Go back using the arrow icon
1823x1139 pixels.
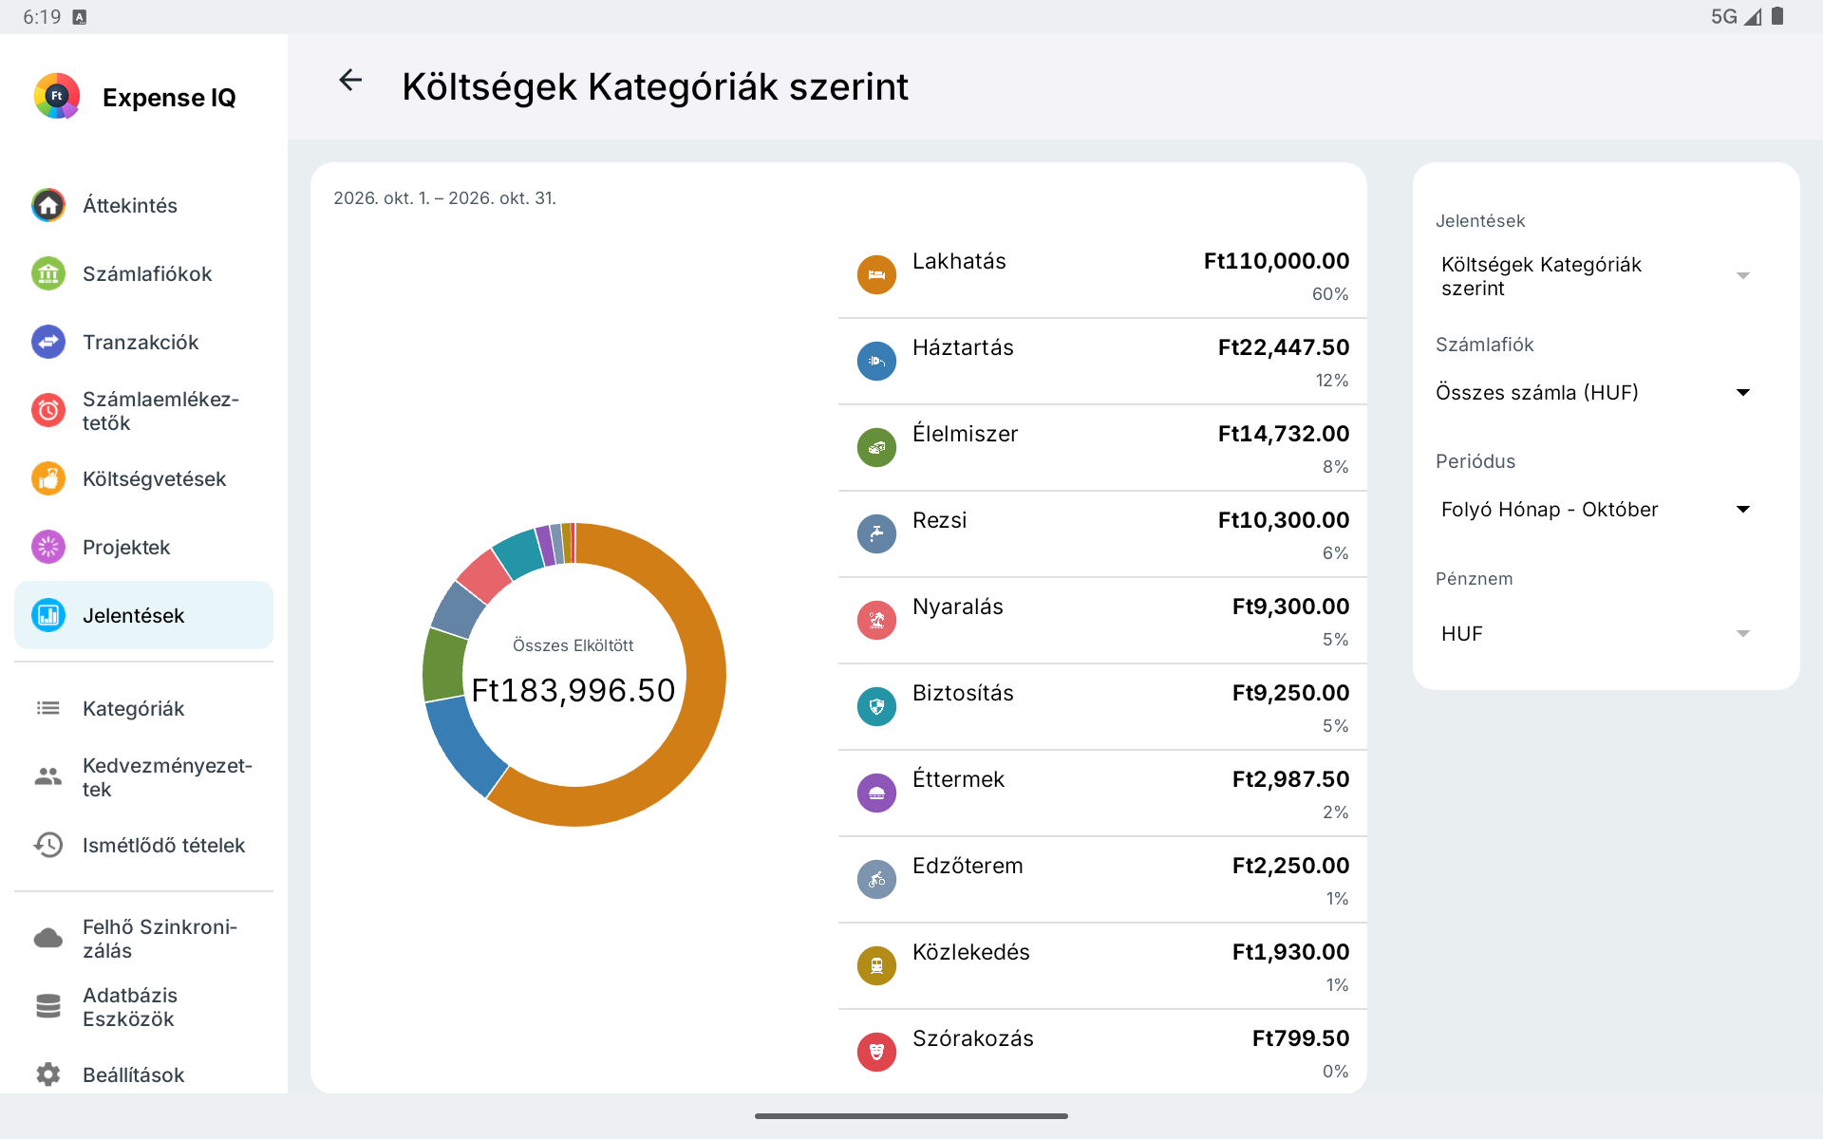click(x=350, y=81)
